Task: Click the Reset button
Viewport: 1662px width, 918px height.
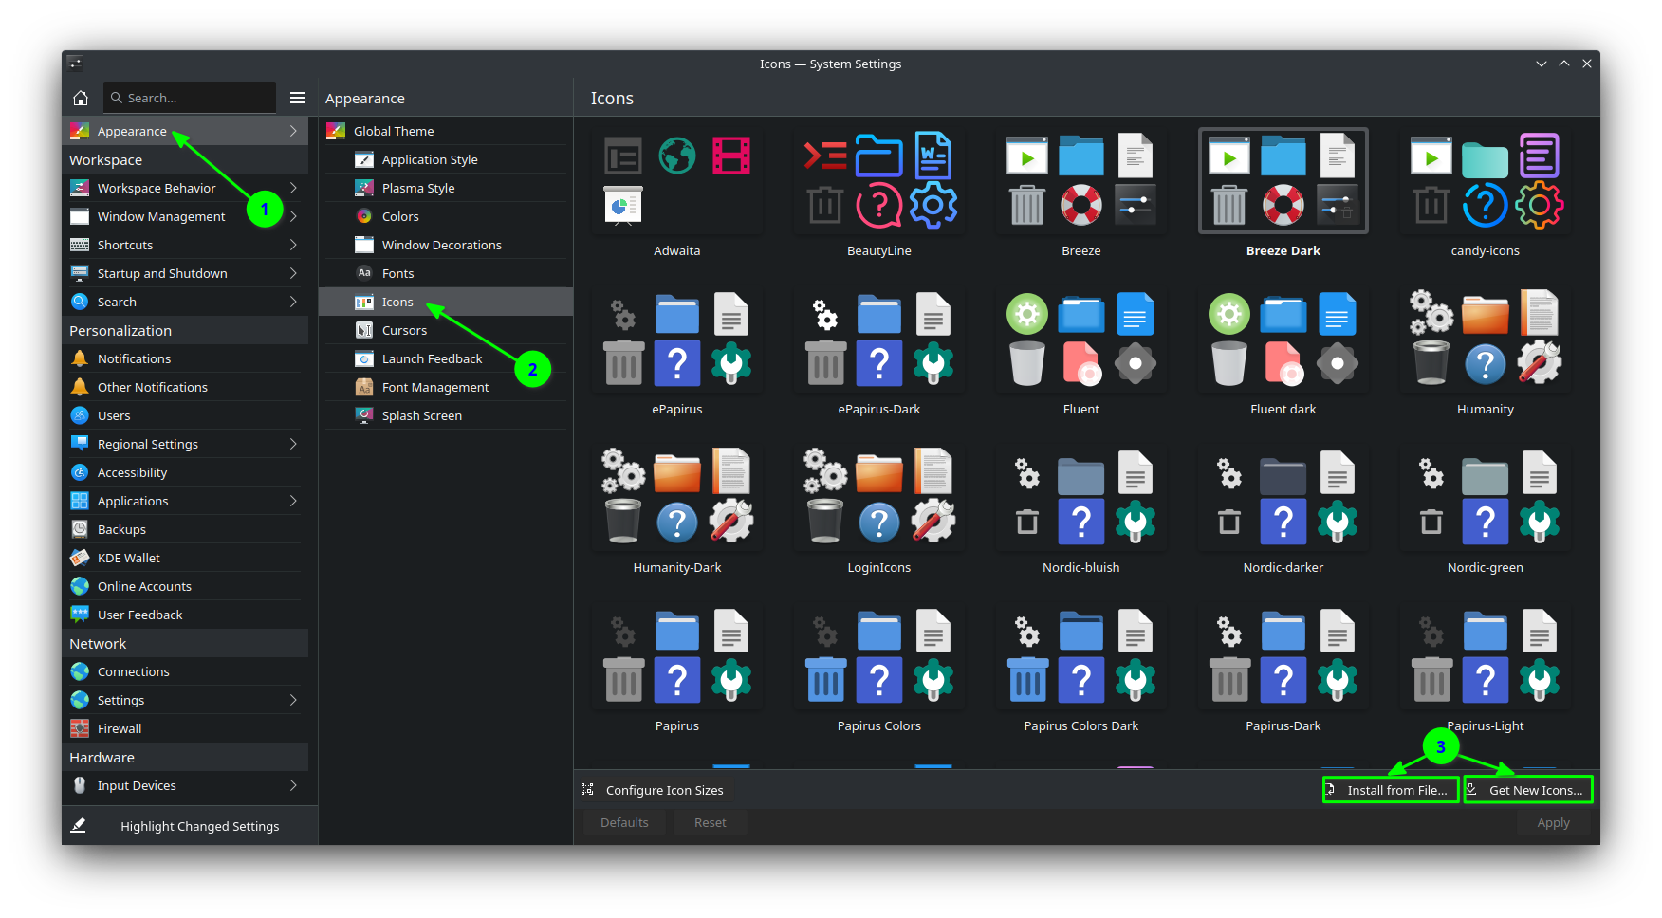Action: coord(710,822)
